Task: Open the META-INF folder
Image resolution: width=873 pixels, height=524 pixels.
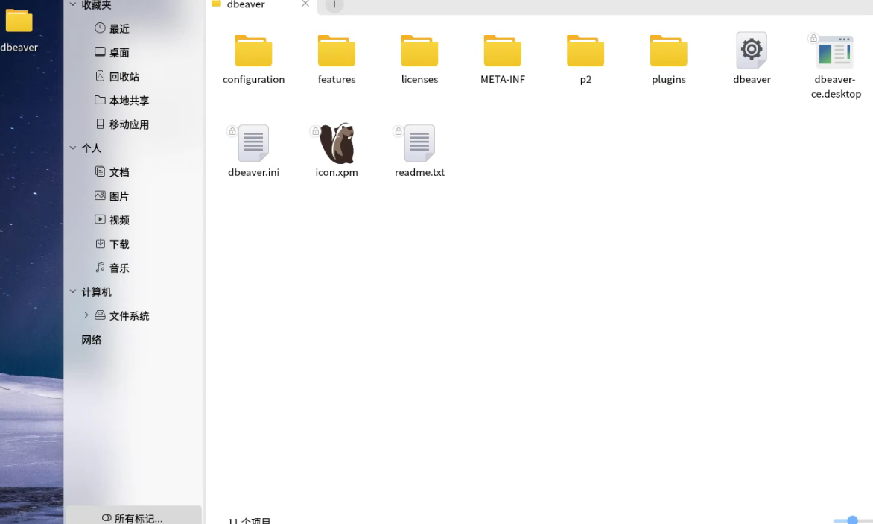Action: 502,51
